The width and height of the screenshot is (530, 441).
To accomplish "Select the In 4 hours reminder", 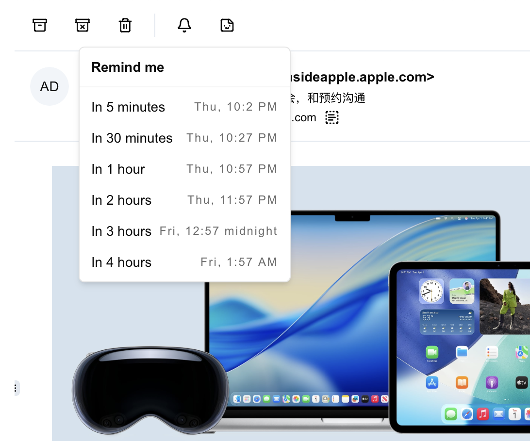I will pyautogui.click(x=184, y=262).
